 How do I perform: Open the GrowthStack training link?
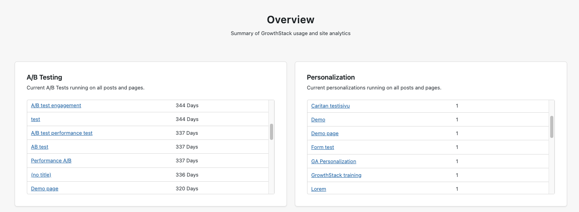[336, 175]
